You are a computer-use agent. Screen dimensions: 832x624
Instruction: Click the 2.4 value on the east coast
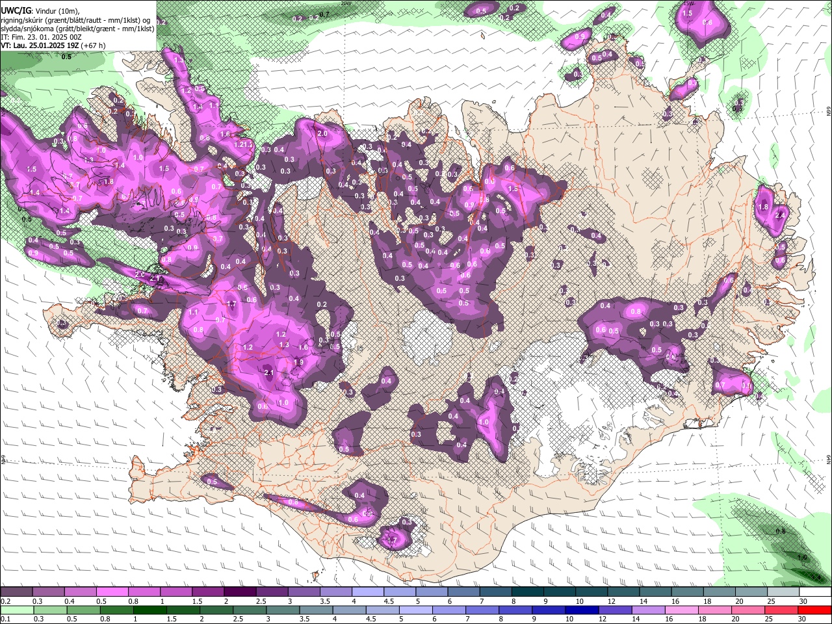click(x=780, y=215)
